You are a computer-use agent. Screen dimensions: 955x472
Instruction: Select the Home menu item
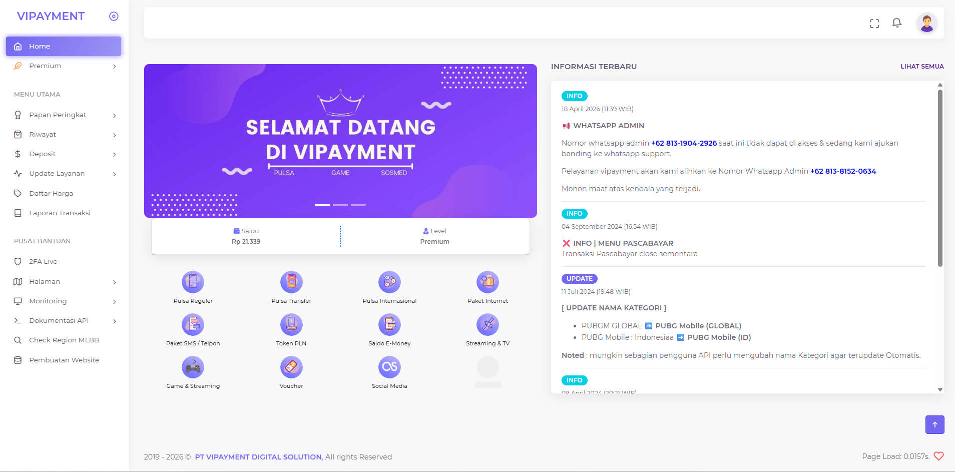(64, 46)
